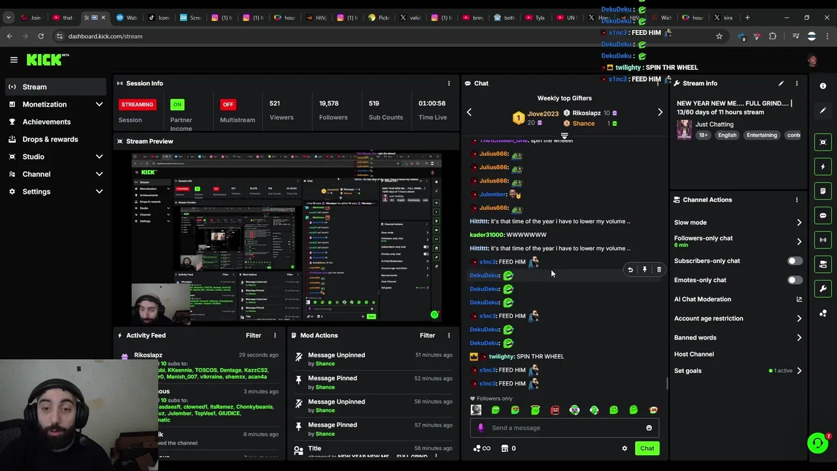
Task: Click the purple microphone icon in message box
Action: pos(481,428)
